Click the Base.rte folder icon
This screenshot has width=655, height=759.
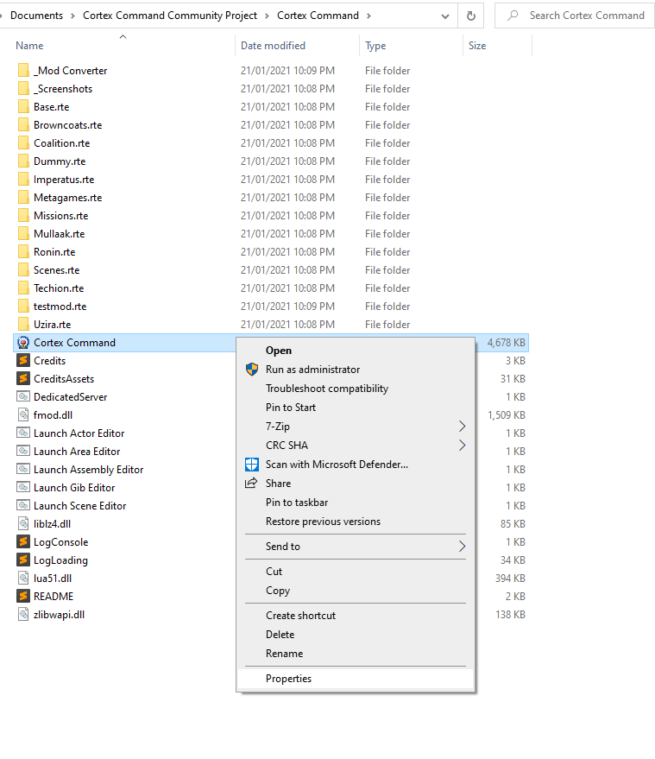click(x=22, y=107)
